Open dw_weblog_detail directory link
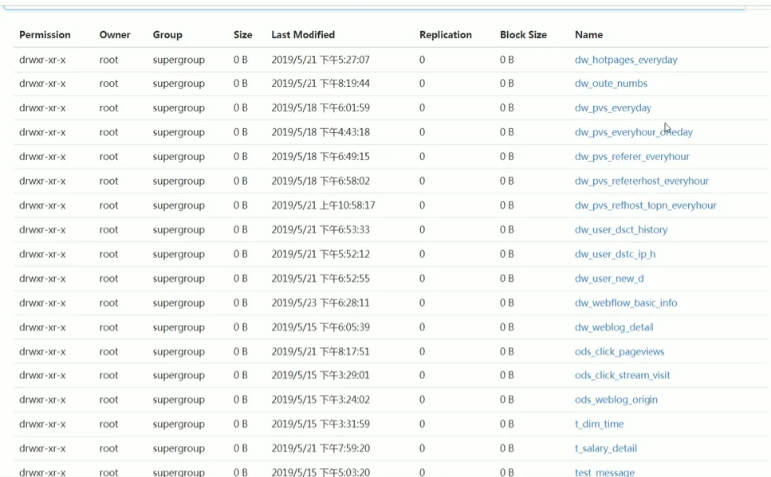The height and width of the screenshot is (477, 771). tap(614, 327)
